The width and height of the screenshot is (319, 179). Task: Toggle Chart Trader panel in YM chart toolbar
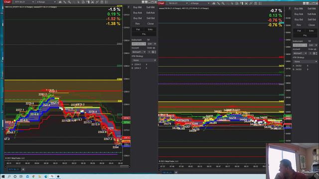[x=242, y=3]
